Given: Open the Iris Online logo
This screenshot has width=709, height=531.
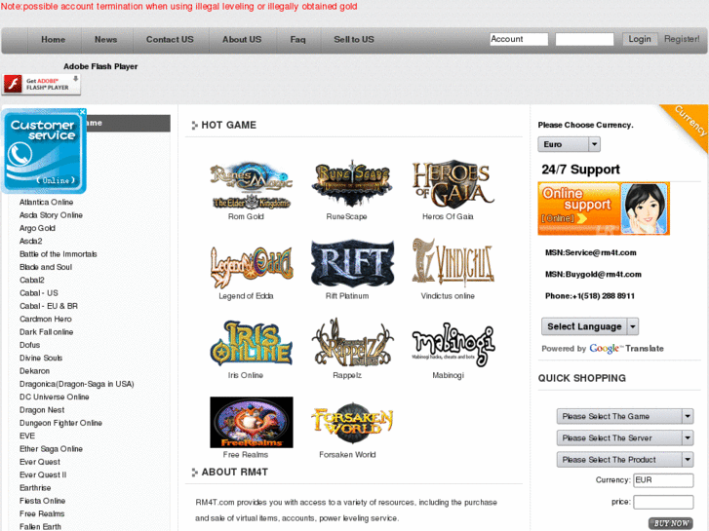Looking at the screenshot, I should [x=252, y=343].
